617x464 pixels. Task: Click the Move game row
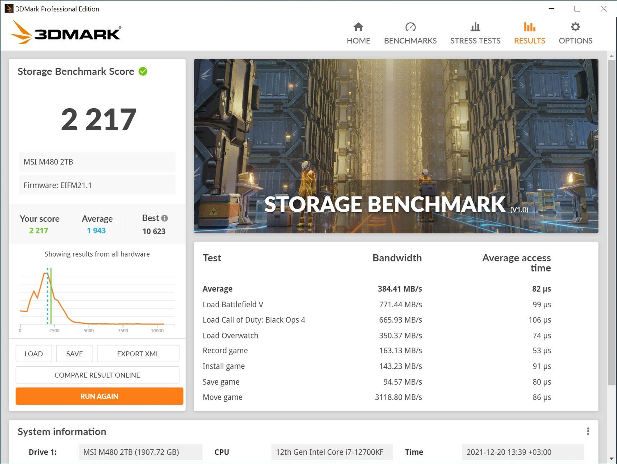coord(377,397)
